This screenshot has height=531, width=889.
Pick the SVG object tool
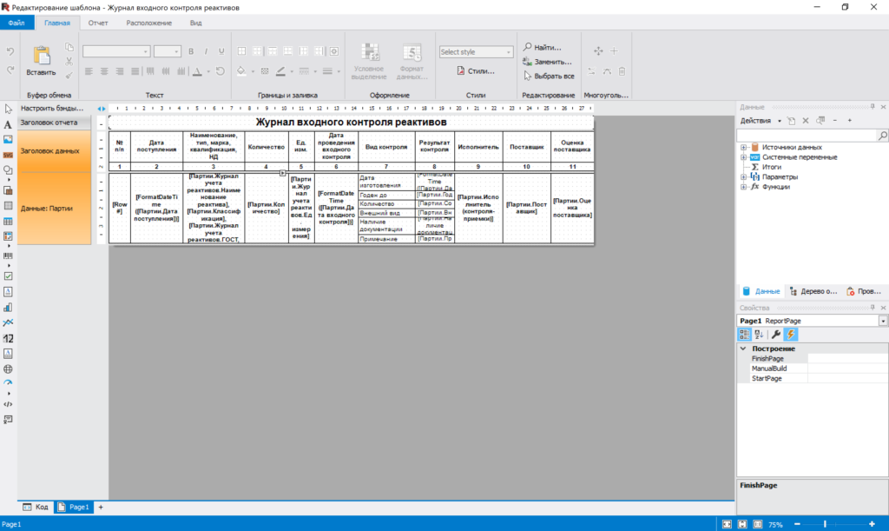(8, 155)
